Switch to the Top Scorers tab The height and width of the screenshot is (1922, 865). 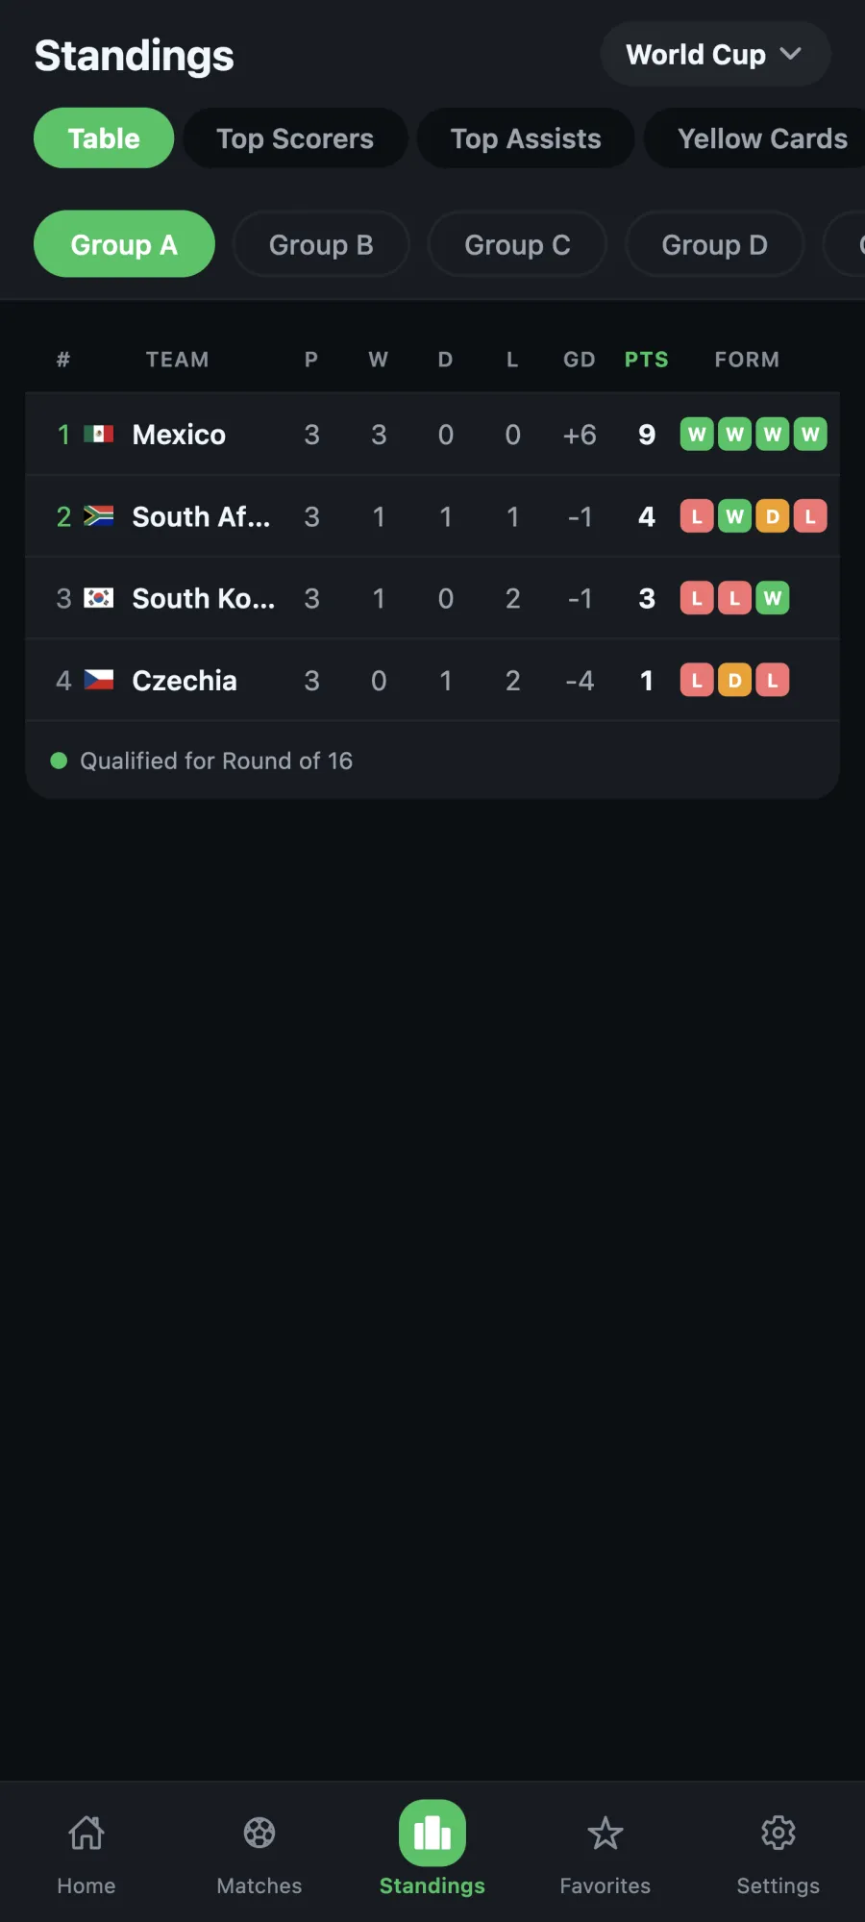(295, 138)
